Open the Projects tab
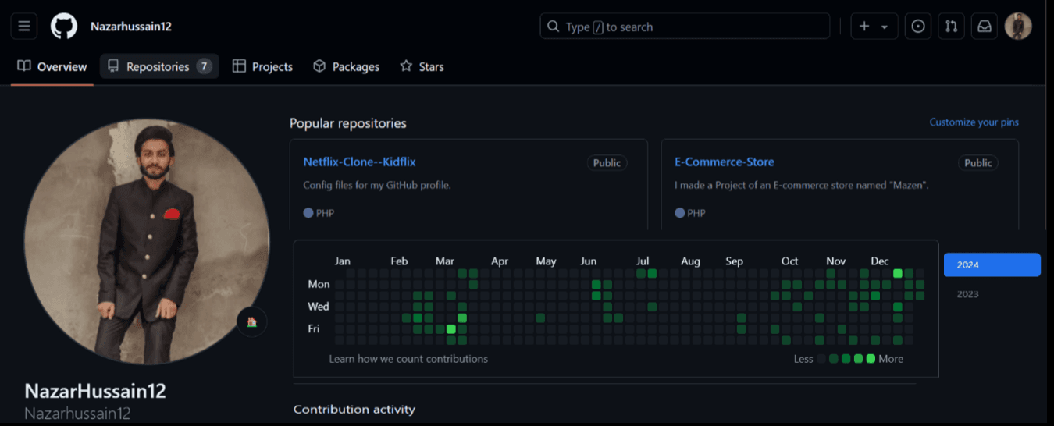This screenshot has width=1054, height=426. click(x=262, y=67)
